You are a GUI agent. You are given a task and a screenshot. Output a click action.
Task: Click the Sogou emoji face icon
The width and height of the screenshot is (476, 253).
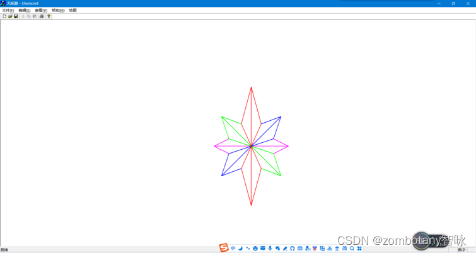click(x=255, y=249)
